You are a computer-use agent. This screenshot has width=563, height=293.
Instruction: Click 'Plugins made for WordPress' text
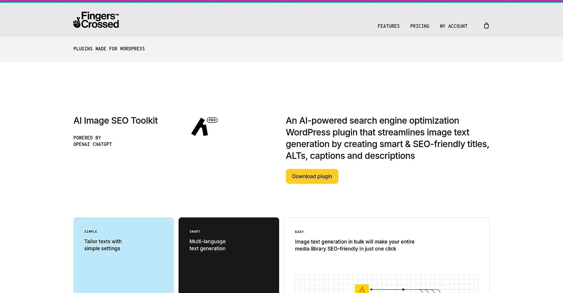(x=109, y=49)
